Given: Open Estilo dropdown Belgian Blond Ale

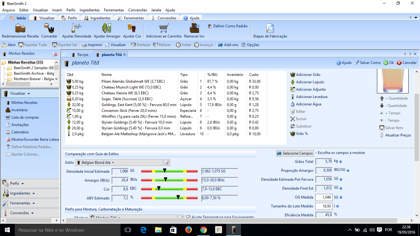Looking at the screenshot, I should coord(119,163).
